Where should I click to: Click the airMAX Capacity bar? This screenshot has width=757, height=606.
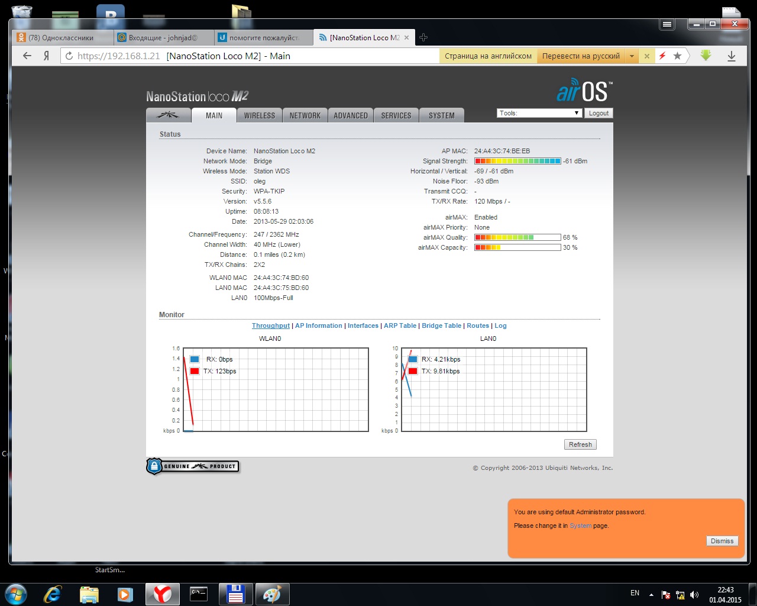[x=517, y=247]
